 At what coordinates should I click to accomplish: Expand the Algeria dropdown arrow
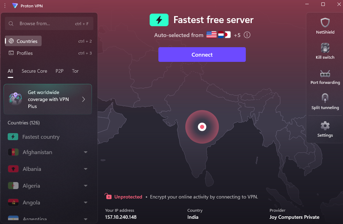point(86,186)
